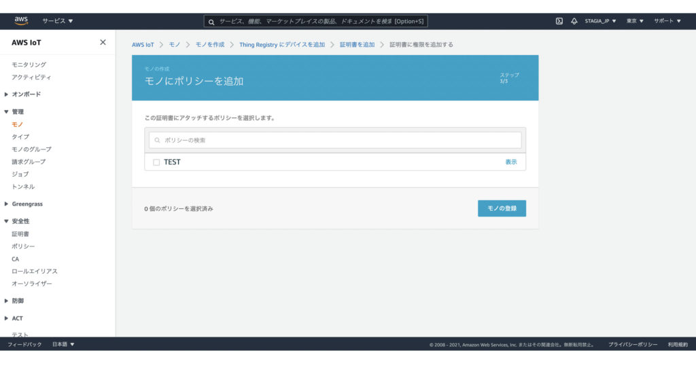The height and width of the screenshot is (370, 696).
Task: Click the AWS logo icon
Action: tap(21, 20)
